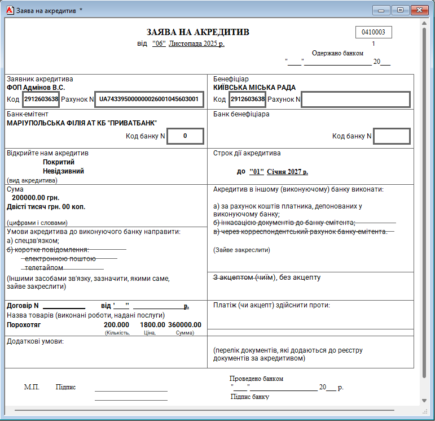Click the application icon in title bar
Viewport: 435px width, 421px height.
[x=8, y=10]
